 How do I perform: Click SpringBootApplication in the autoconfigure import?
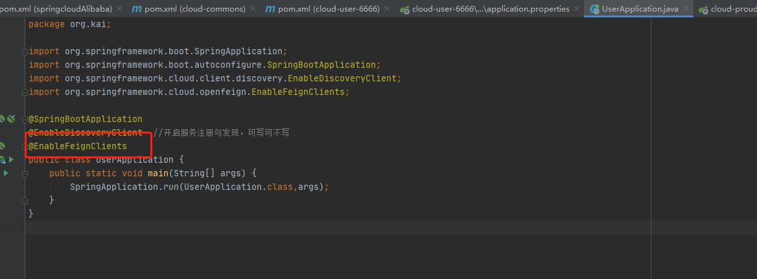321,65
